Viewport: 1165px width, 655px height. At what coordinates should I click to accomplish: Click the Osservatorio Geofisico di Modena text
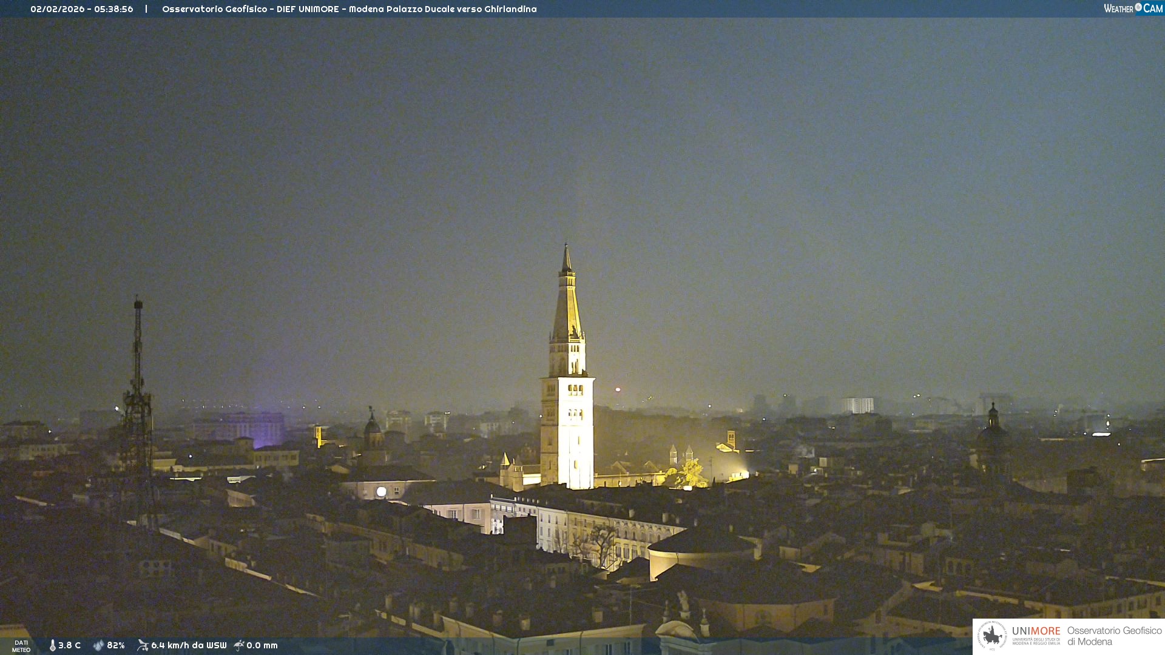1114,636
